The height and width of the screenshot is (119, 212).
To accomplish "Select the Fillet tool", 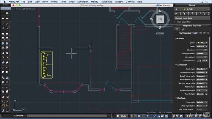I will (x=3, y=92).
